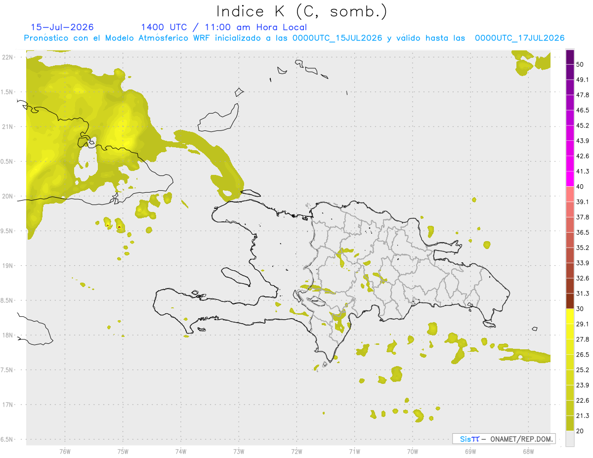The width and height of the screenshot is (593, 458).
Task: Click the '72W' longitude label
Action: (x=296, y=451)
